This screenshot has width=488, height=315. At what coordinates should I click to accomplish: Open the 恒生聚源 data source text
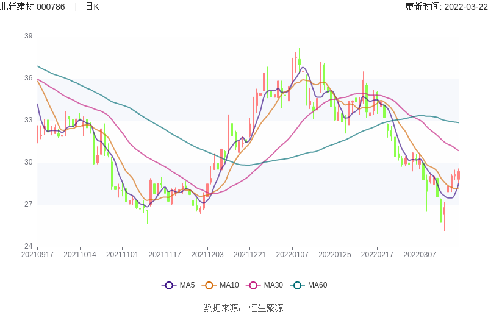[266, 308]
